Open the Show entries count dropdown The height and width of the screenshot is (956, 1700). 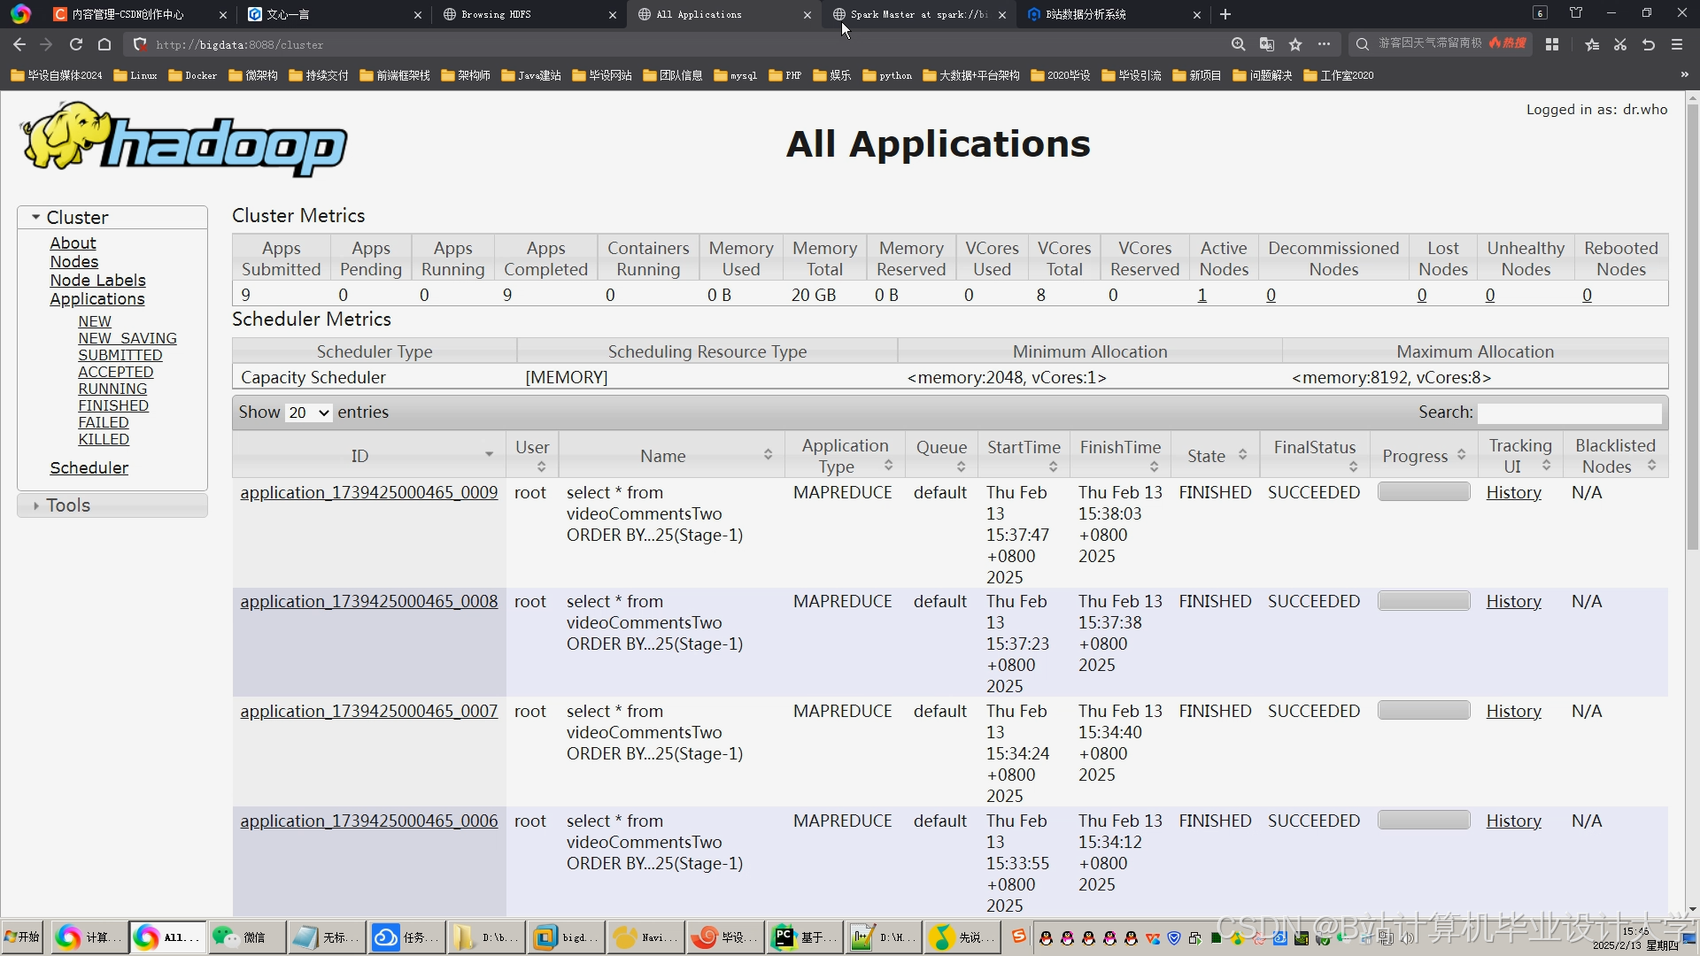point(308,412)
